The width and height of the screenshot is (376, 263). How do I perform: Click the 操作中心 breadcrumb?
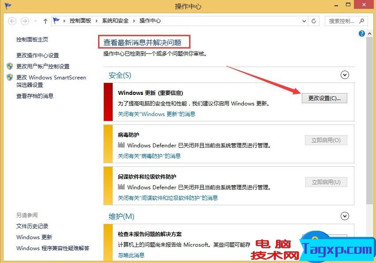pos(150,21)
